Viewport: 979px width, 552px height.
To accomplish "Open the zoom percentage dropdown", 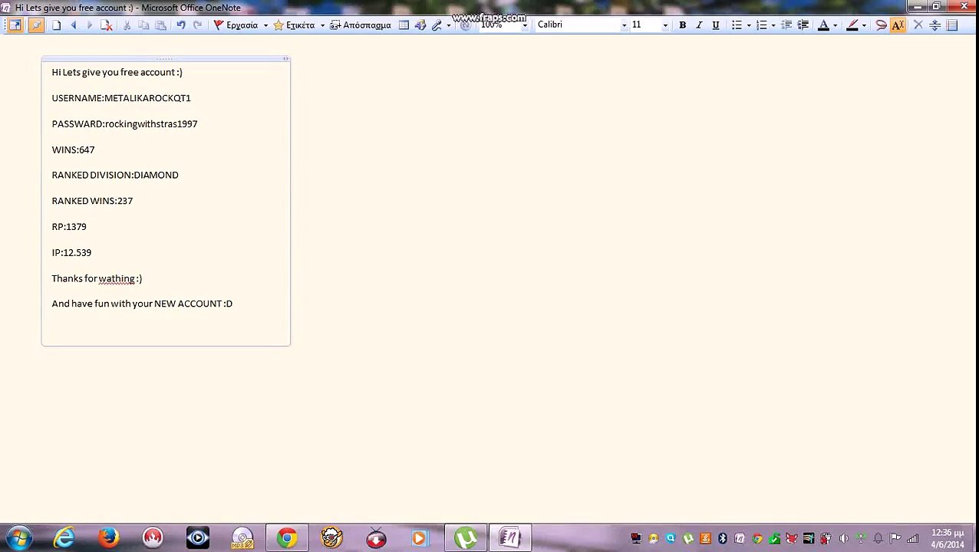I will 525,25.
